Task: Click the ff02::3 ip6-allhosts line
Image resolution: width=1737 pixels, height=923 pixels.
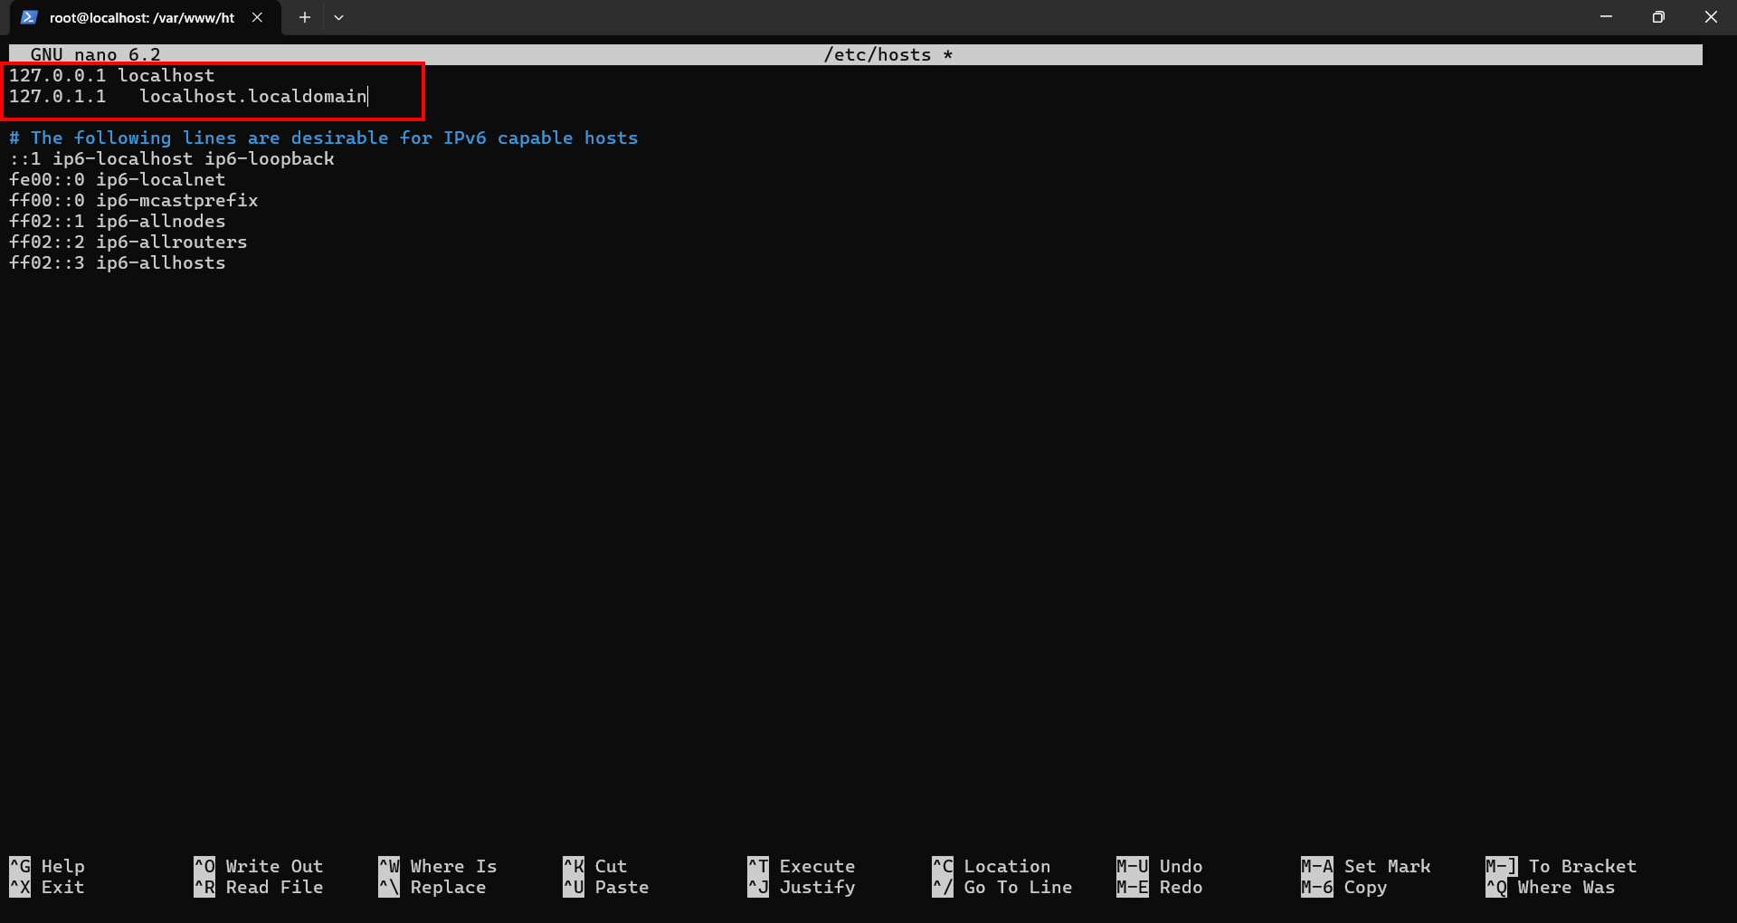Action: [118, 262]
